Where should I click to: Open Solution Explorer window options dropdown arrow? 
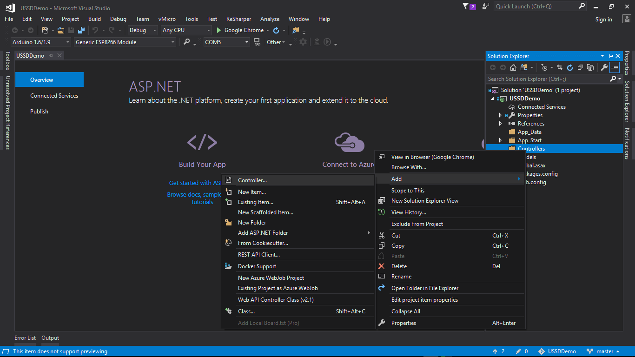click(602, 56)
